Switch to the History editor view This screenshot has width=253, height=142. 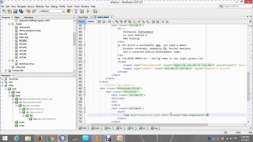(x=91, y=21)
